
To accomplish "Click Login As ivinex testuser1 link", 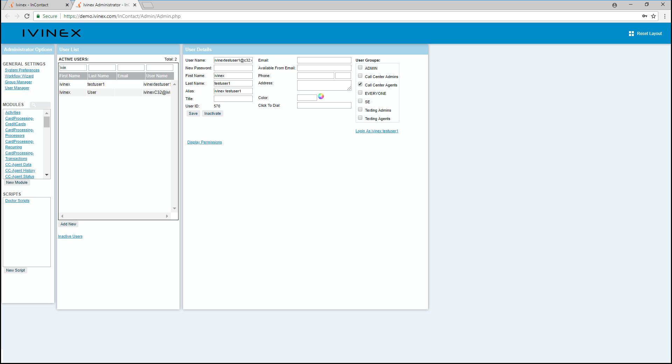I will 377,131.
